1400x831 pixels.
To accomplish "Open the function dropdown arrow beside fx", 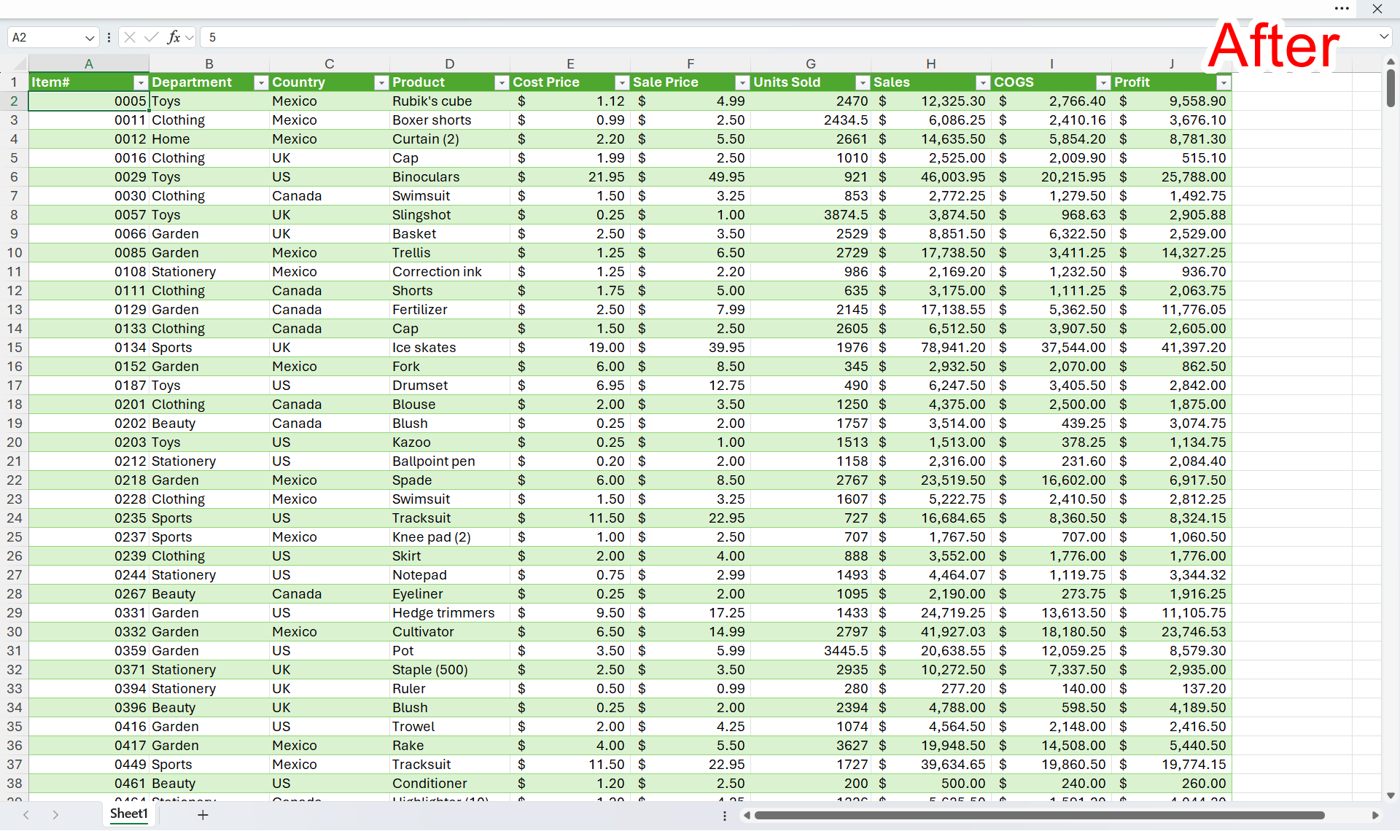I will 190,38.
